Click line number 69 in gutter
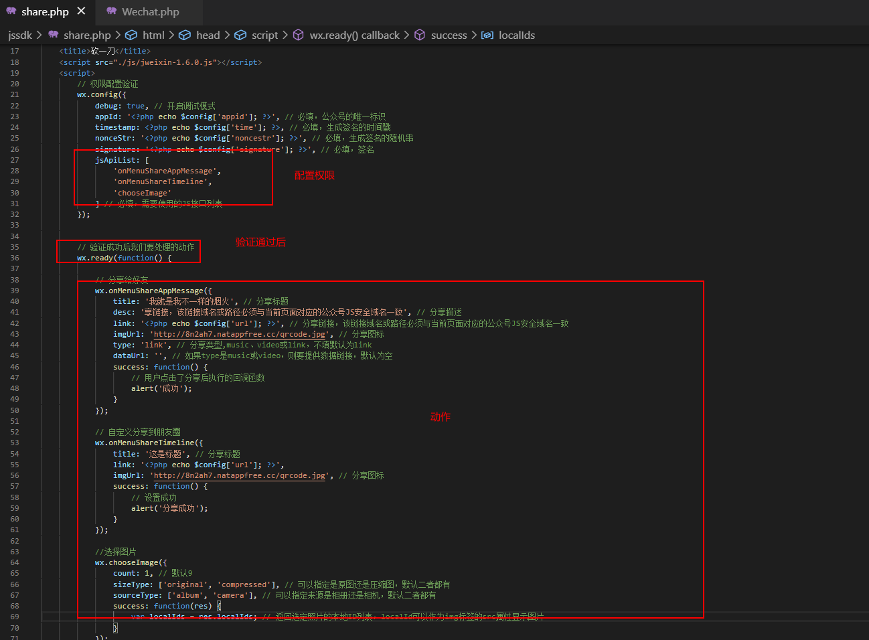 click(x=15, y=617)
